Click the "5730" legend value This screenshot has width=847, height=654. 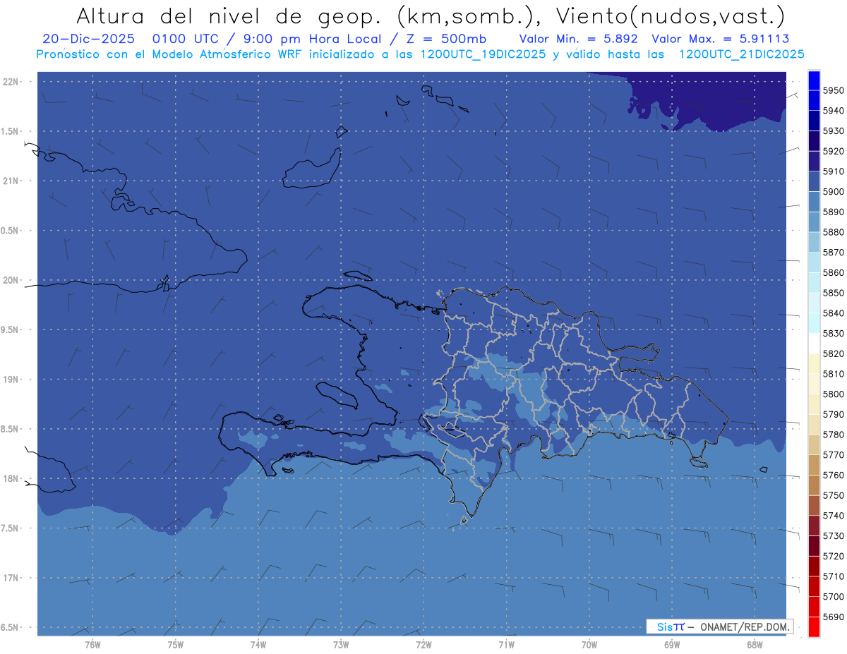(x=833, y=536)
